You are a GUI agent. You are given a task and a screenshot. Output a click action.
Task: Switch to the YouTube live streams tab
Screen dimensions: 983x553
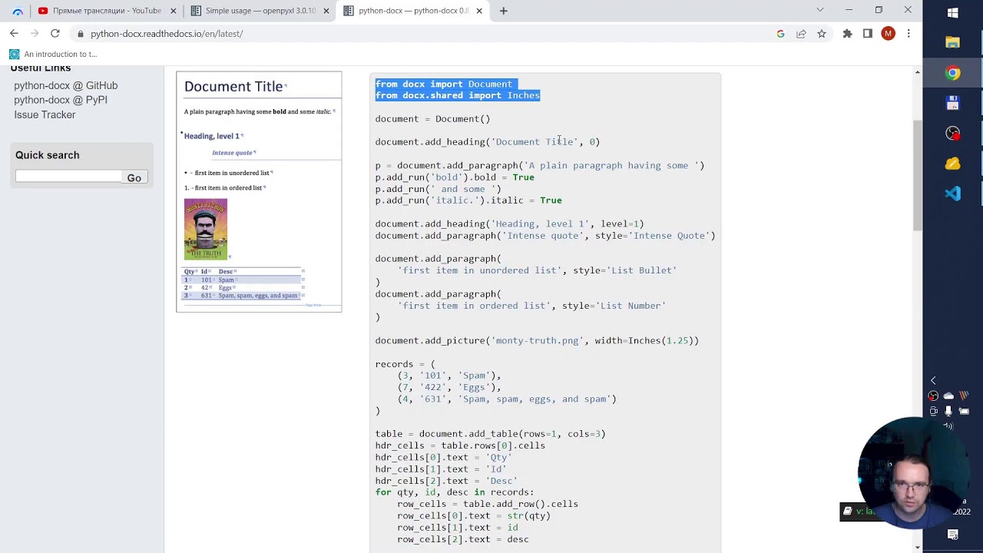pyautogui.click(x=106, y=11)
